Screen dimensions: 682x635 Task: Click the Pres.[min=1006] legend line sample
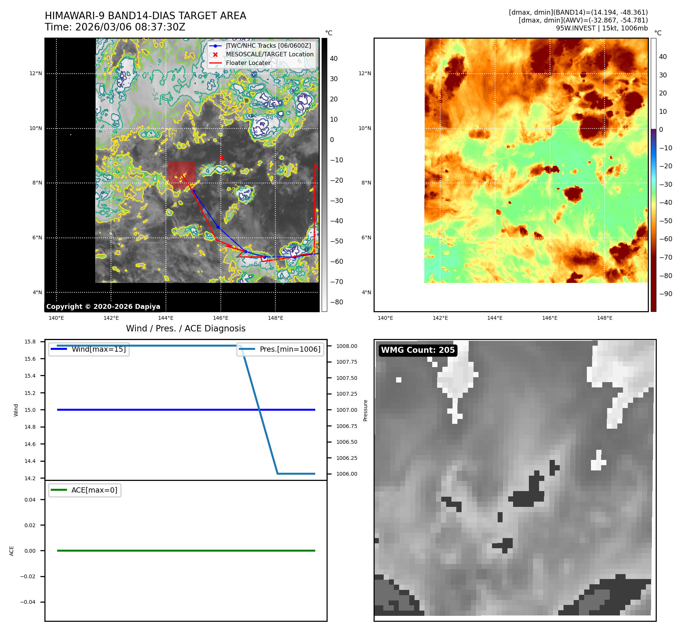pyautogui.click(x=247, y=349)
